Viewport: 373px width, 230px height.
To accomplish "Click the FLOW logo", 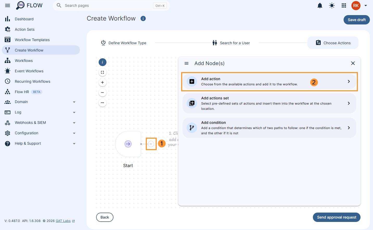I will [29, 5].
